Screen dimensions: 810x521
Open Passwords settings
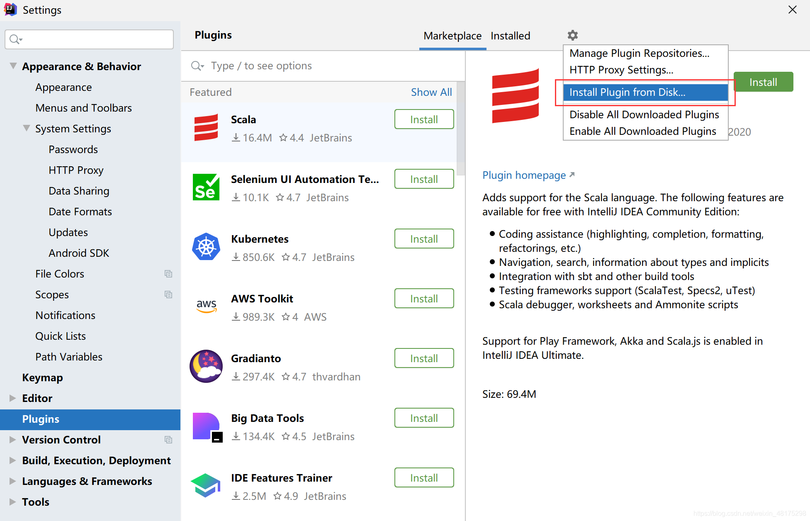pyautogui.click(x=73, y=149)
